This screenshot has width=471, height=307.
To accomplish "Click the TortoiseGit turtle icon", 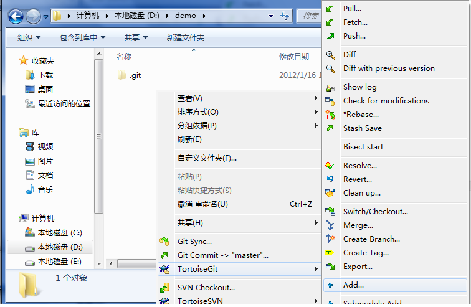I will [164, 269].
